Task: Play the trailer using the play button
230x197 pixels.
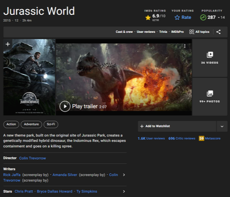Action: point(65,106)
